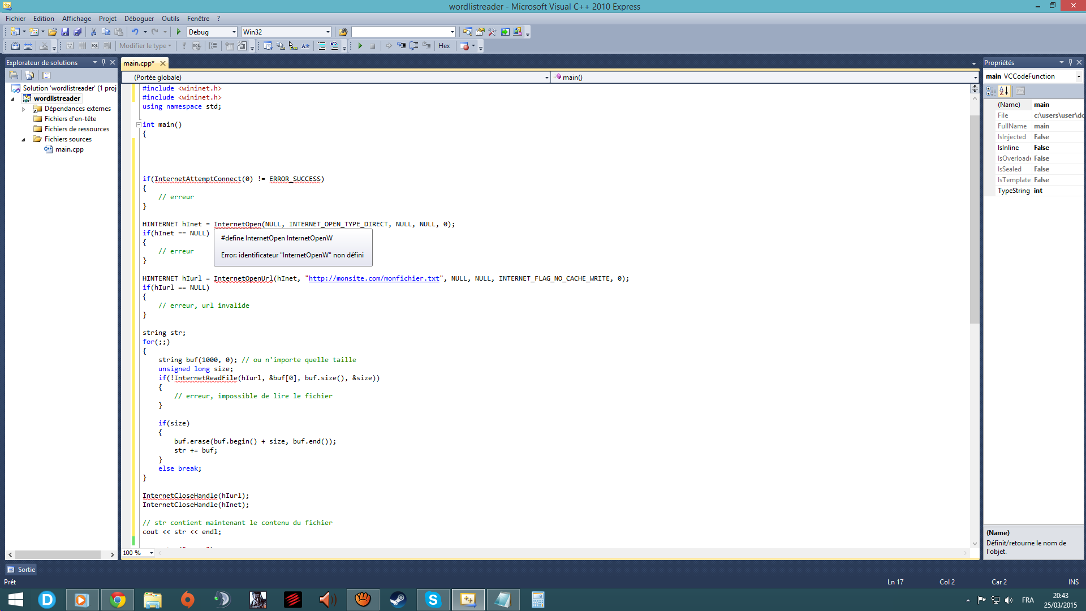Open the Copy icon on the toolbar
The image size is (1086, 611).
(x=106, y=32)
